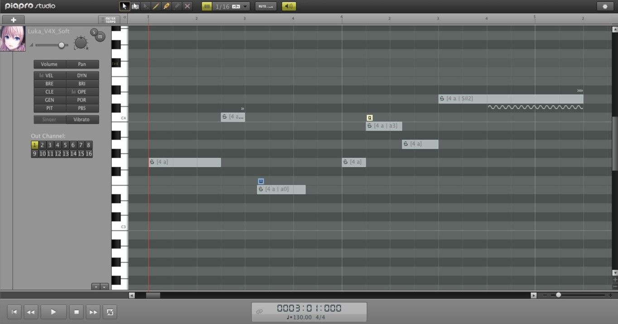618x324 pixels.
Task: Click the track volume slider handle
Action: coord(62,45)
